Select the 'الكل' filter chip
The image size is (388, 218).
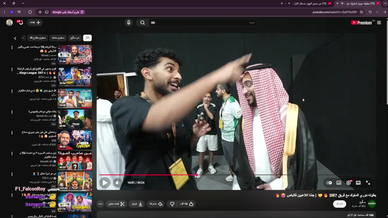click(x=87, y=38)
